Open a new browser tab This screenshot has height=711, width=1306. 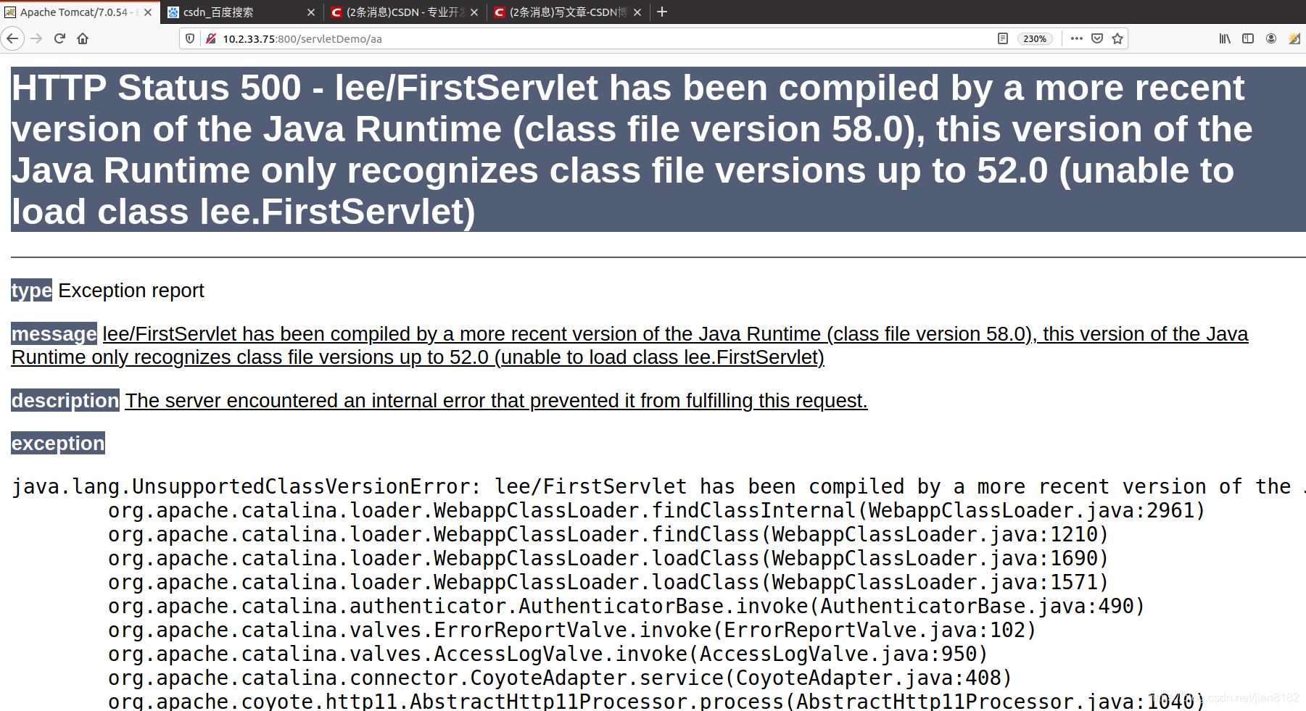point(661,12)
